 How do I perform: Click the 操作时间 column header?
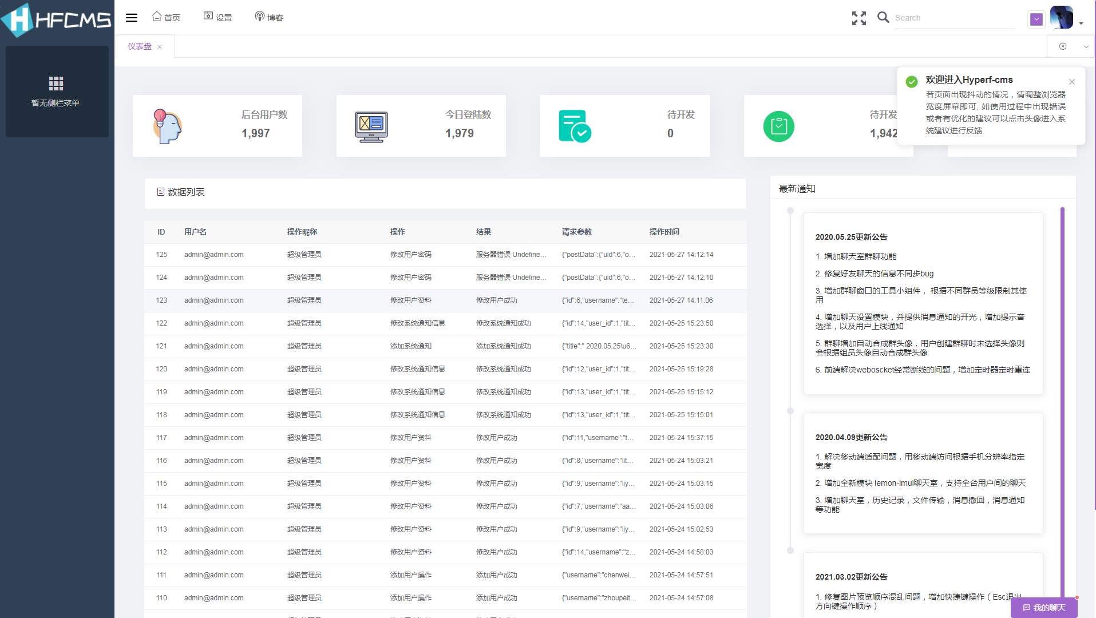click(664, 232)
